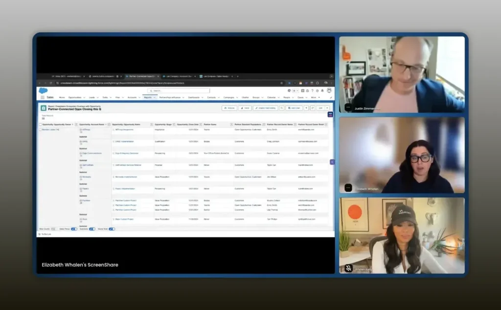The height and width of the screenshot is (310, 501).
Task: Disable the Grand Total switch
Action: [x=112, y=229]
